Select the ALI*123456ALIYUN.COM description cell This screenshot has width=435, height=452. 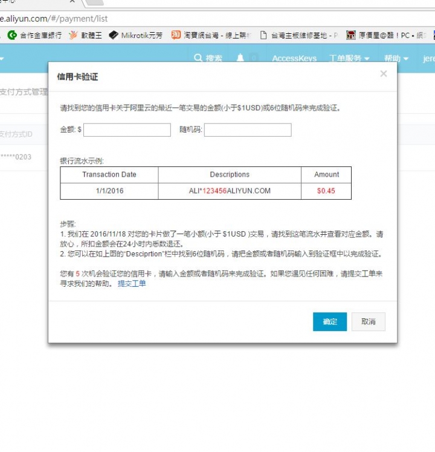click(x=230, y=191)
